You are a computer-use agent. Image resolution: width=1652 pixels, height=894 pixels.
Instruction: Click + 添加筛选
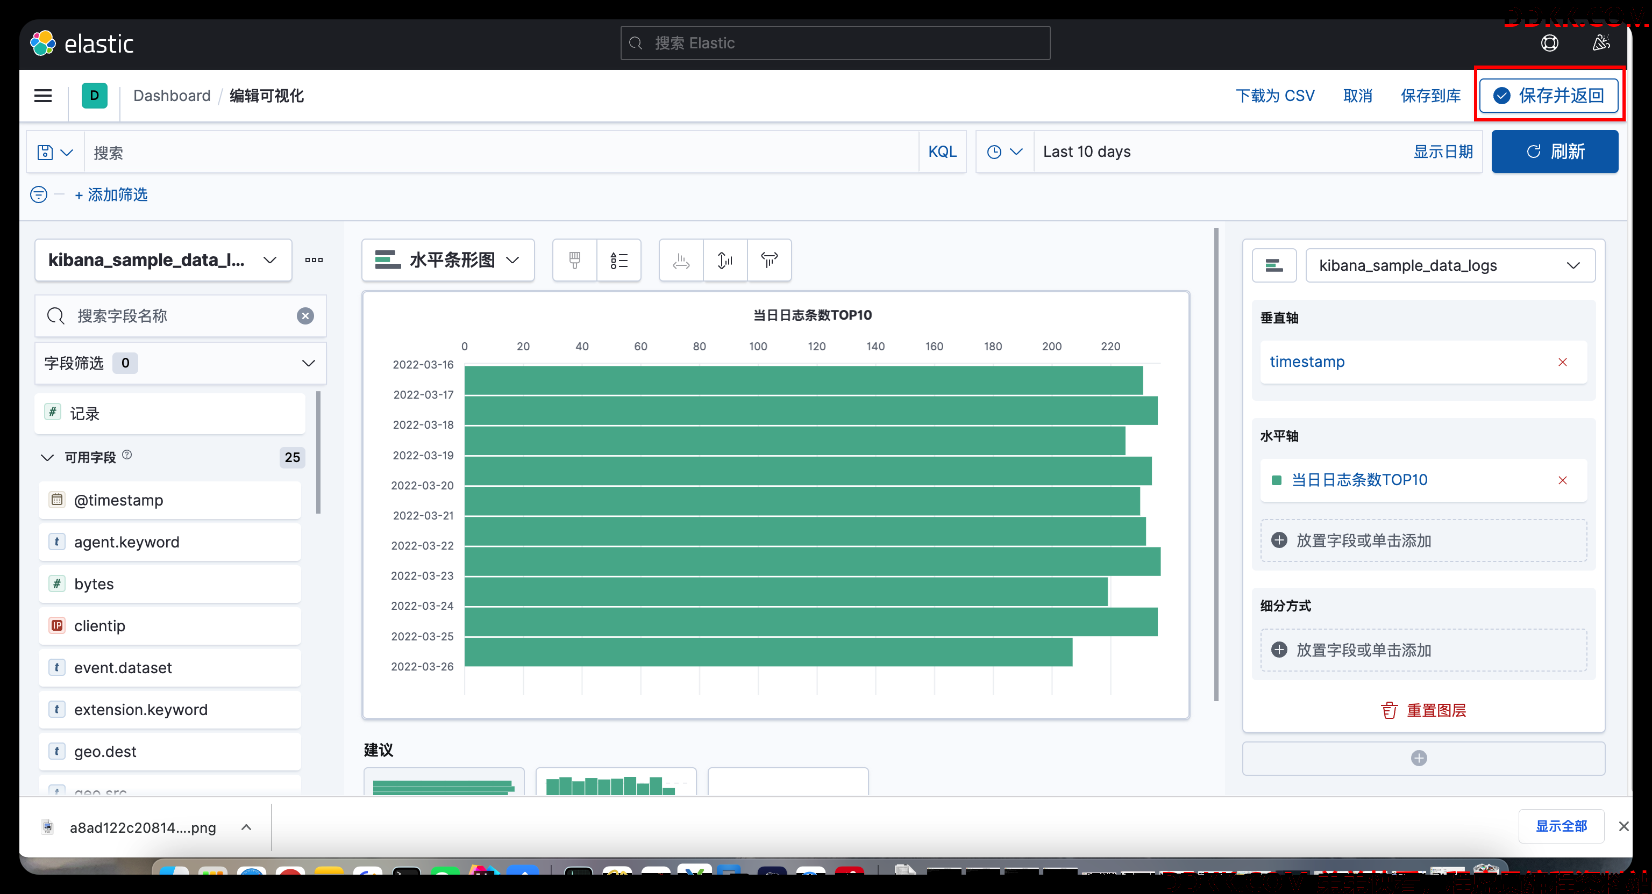(x=111, y=194)
